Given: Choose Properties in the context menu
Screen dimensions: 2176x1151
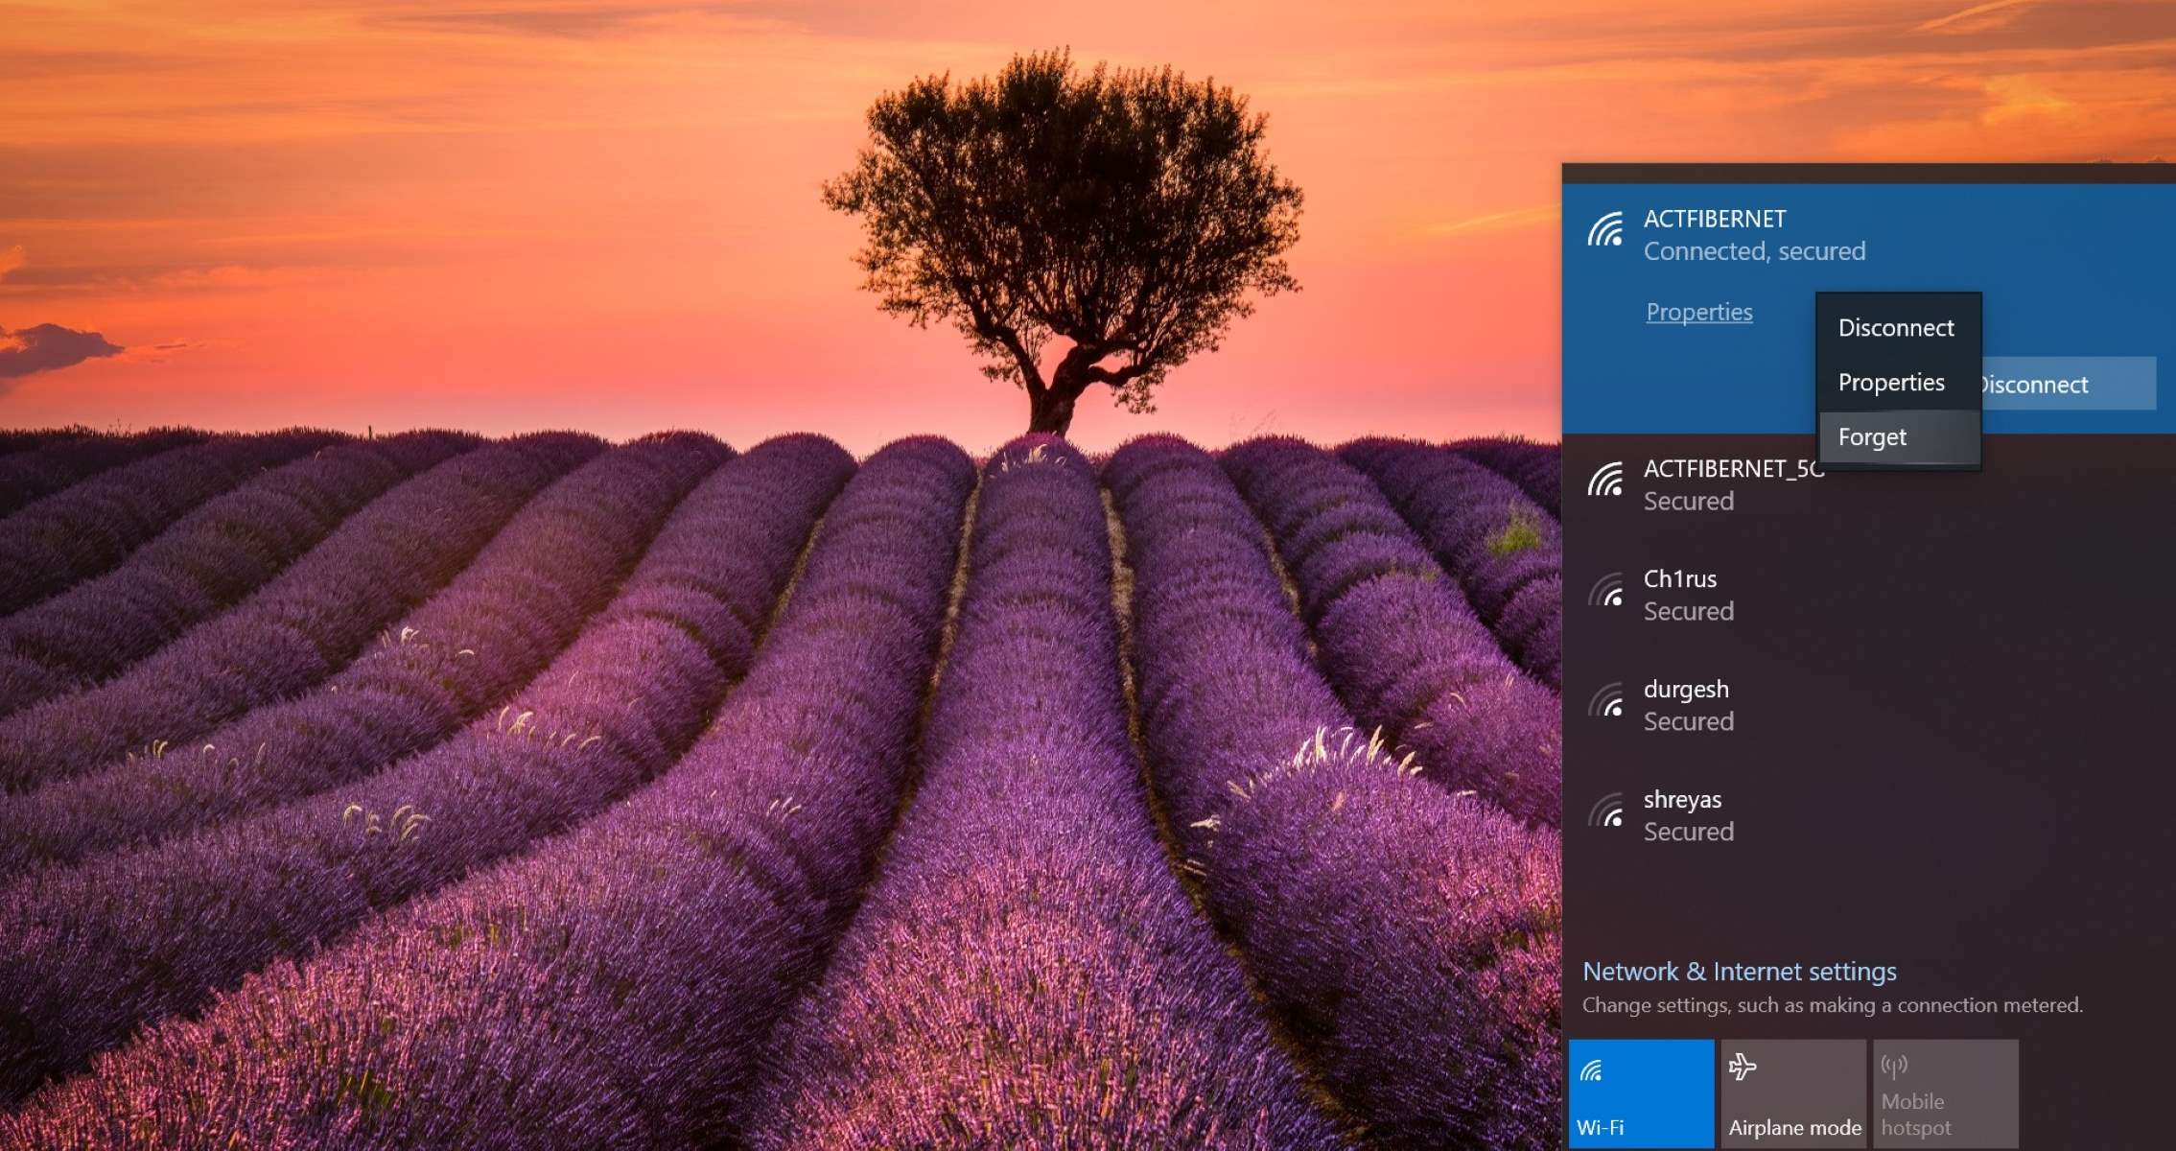Looking at the screenshot, I should (1890, 382).
